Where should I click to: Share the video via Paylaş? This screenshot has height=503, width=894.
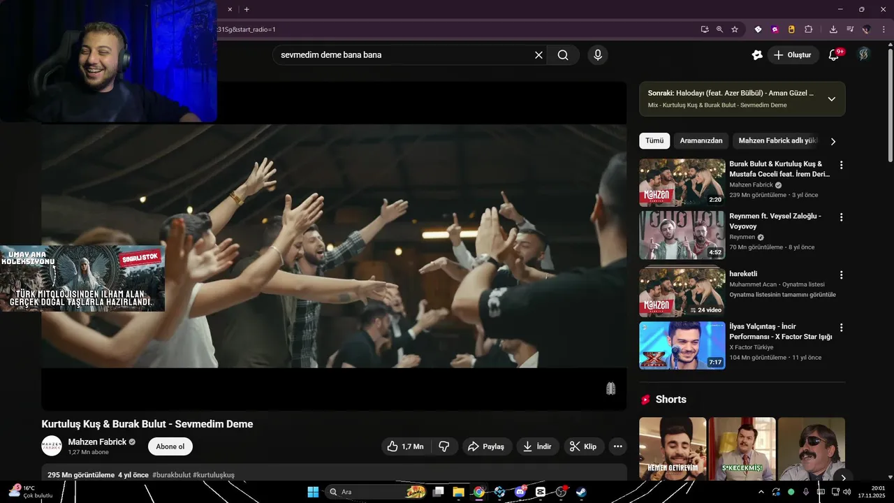pos(487,446)
